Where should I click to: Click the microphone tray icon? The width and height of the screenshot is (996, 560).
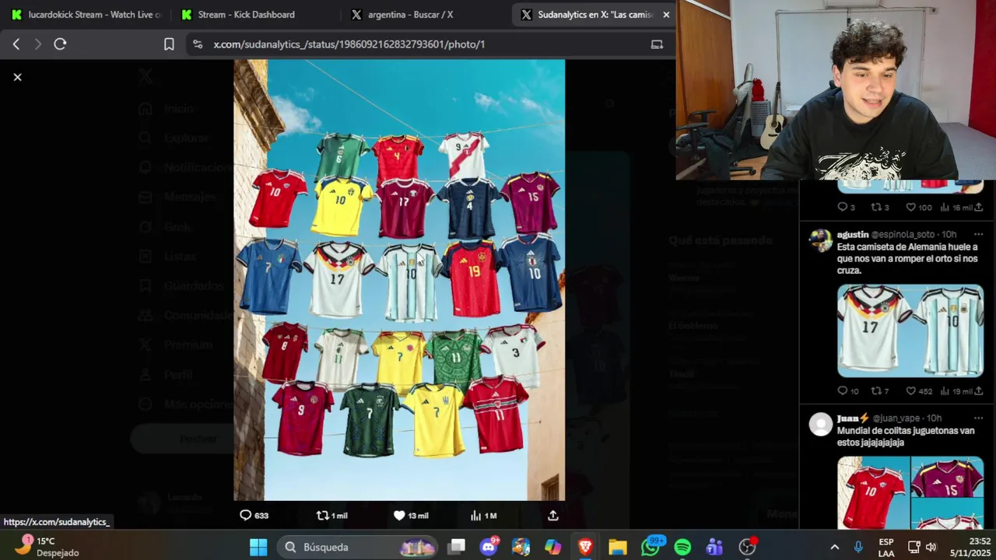(x=858, y=547)
